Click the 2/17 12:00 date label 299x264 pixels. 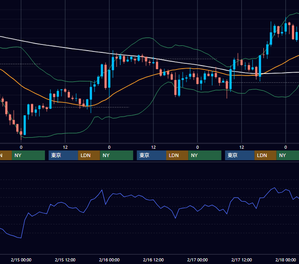[x=241, y=260]
